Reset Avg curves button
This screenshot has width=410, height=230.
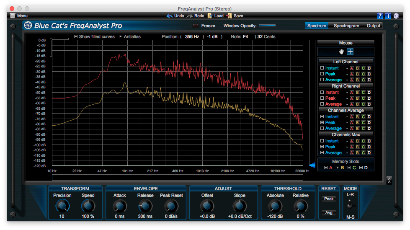click(329, 213)
